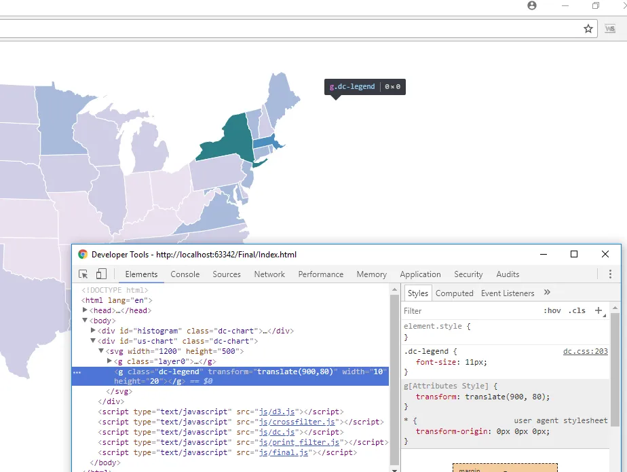The image size is (627, 472).
Task: Toggle .cls class editor
Action: point(577,310)
